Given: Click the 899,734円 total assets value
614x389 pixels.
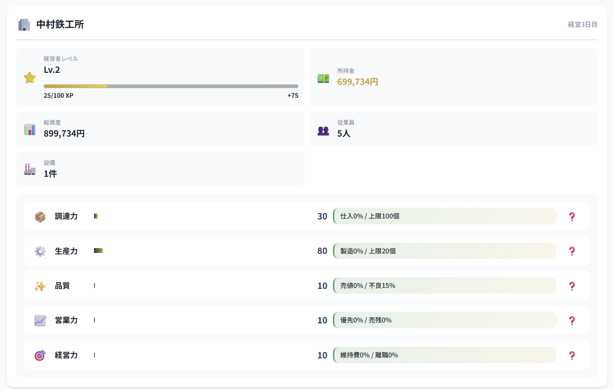Looking at the screenshot, I should click(64, 134).
